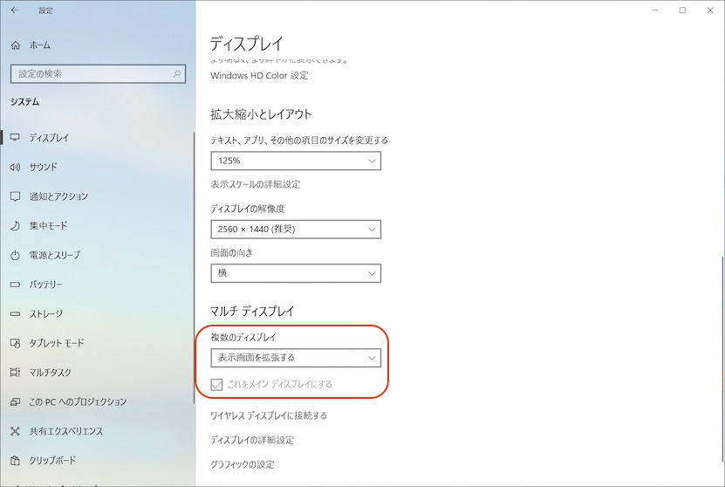This screenshot has width=725, height=487.
Task: Close the Settings window
Action: (710, 10)
